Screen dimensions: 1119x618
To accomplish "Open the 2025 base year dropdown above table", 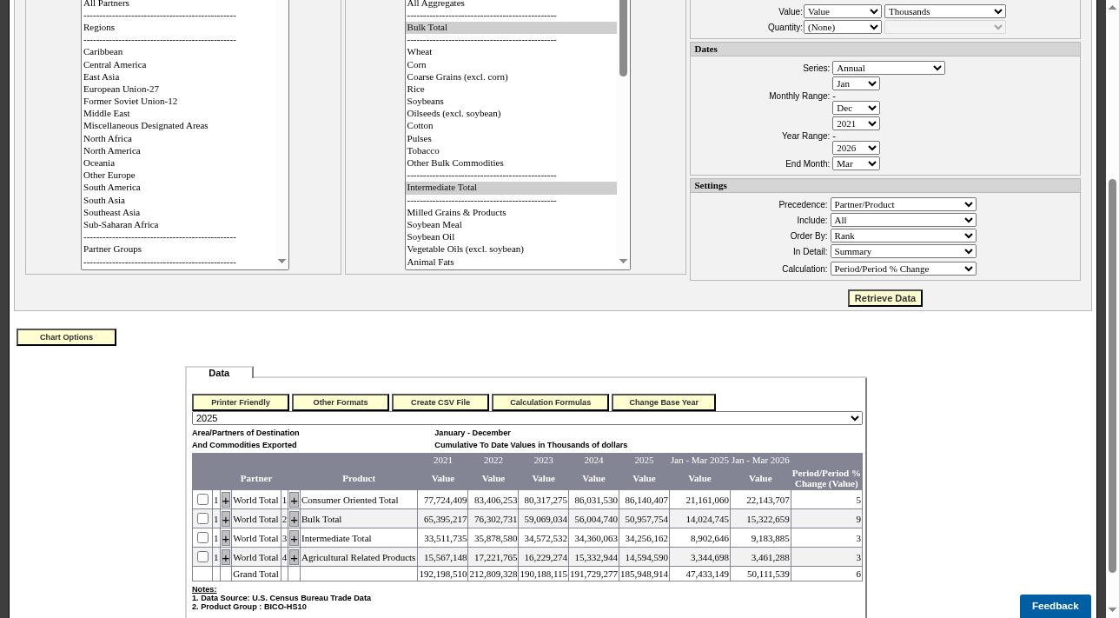I will coord(527,418).
